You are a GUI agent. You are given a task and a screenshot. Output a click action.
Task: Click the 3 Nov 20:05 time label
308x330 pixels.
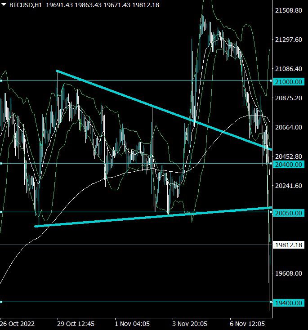coord(190,323)
